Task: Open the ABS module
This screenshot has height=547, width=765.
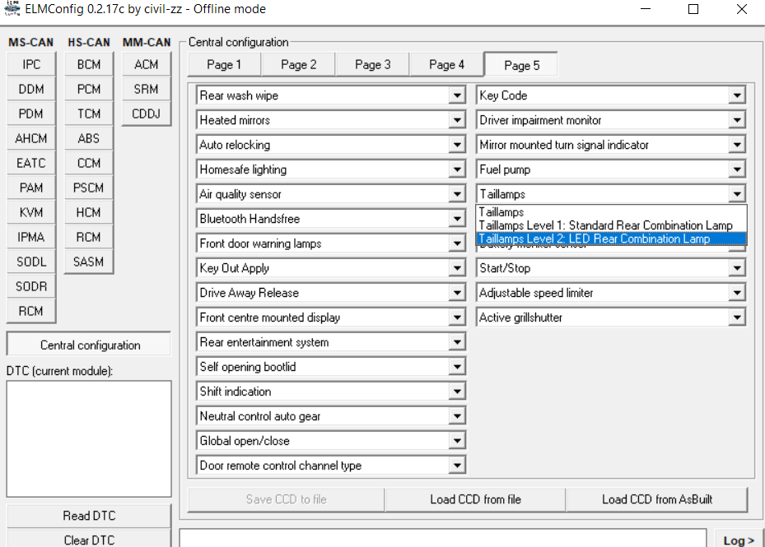Action: click(x=89, y=138)
